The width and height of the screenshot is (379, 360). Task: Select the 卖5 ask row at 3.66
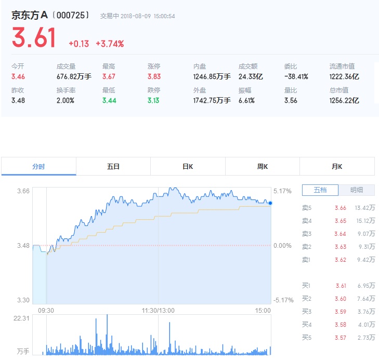click(338, 208)
